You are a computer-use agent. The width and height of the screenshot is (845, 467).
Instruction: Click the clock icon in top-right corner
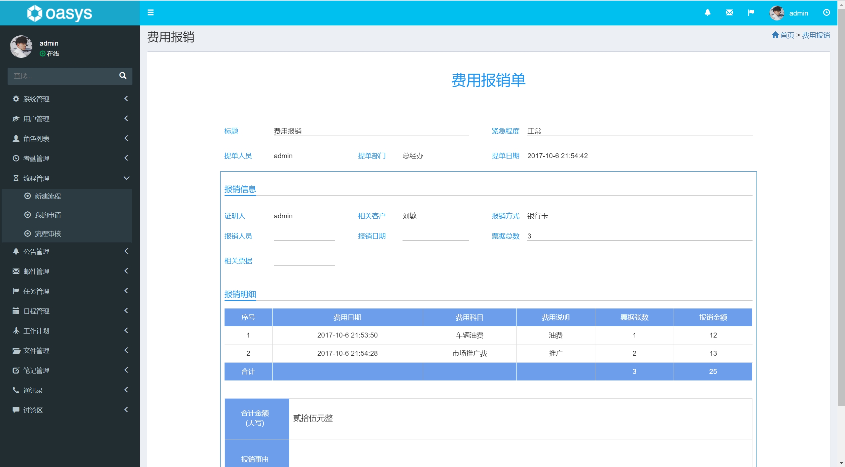click(x=826, y=13)
